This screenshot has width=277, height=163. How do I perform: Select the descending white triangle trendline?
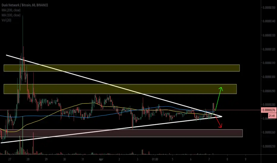(114, 86)
